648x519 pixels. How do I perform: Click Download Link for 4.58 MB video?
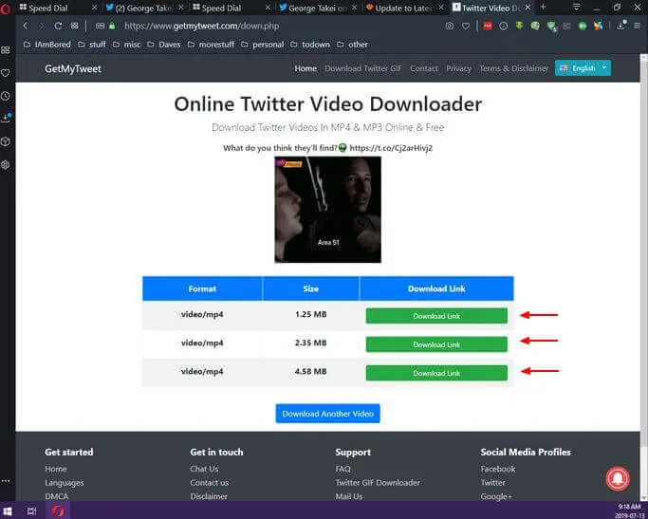coord(436,373)
